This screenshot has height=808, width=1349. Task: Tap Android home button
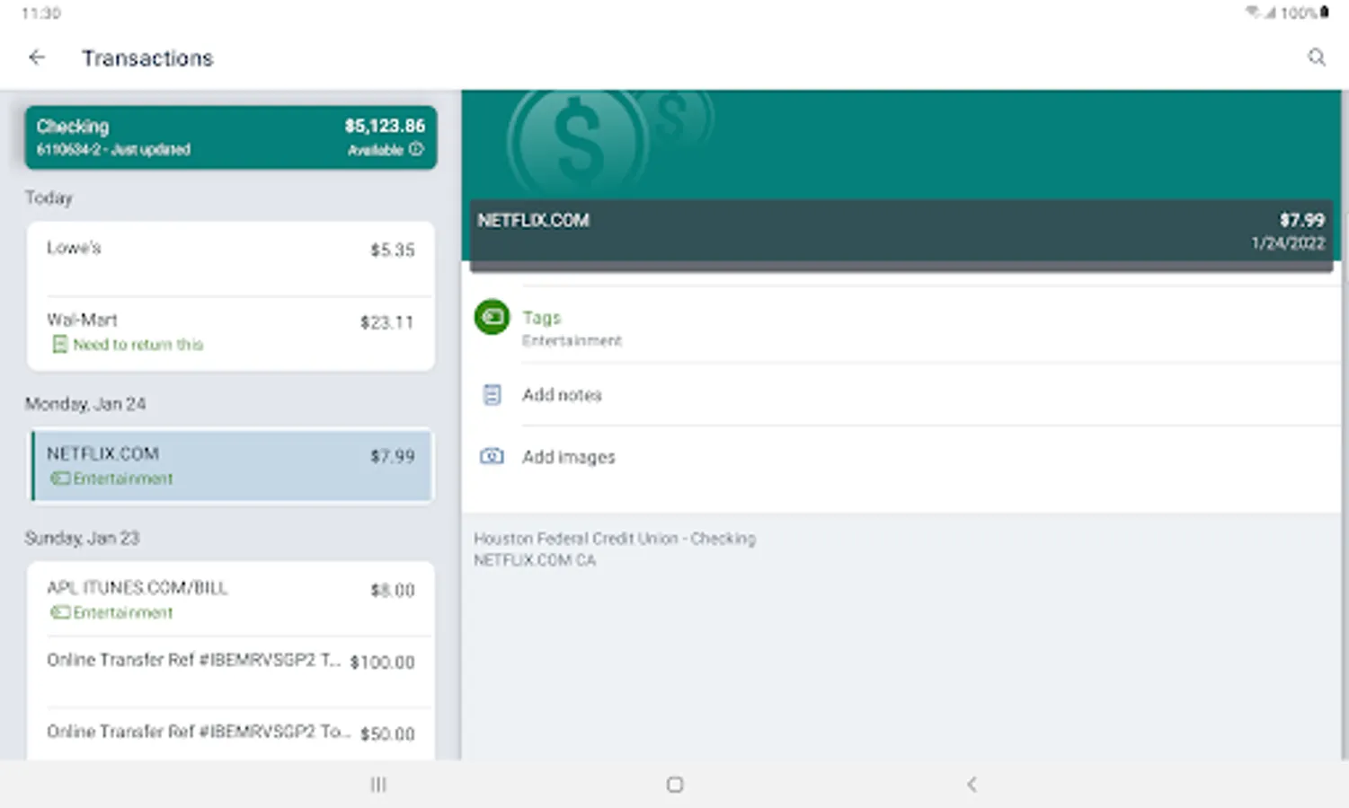[x=675, y=785]
